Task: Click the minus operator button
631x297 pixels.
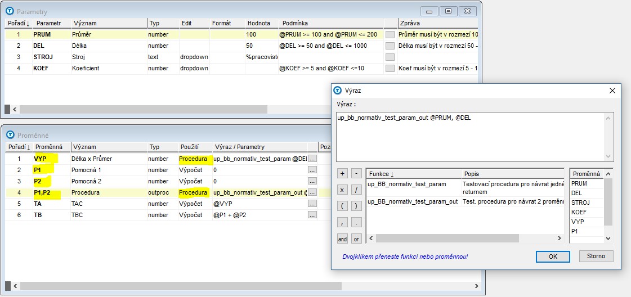Action: tap(356, 174)
